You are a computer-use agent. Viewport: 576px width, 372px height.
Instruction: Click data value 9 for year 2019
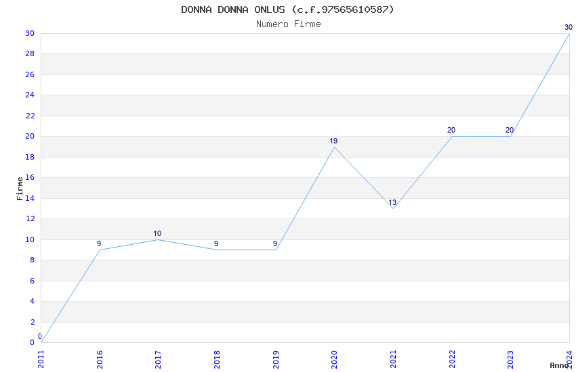pyautogui.click(x=274, y=243)
